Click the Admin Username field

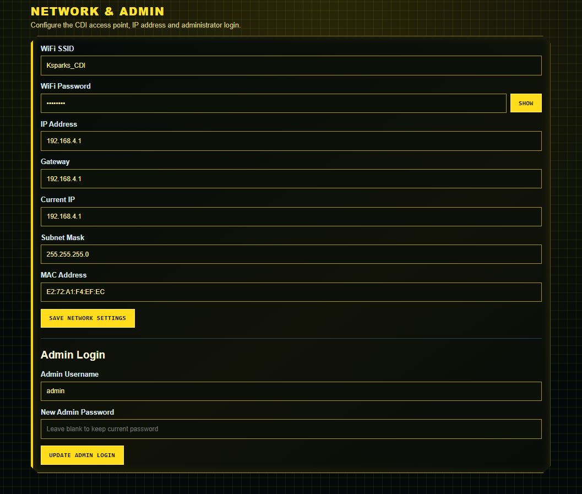(291, 391)
